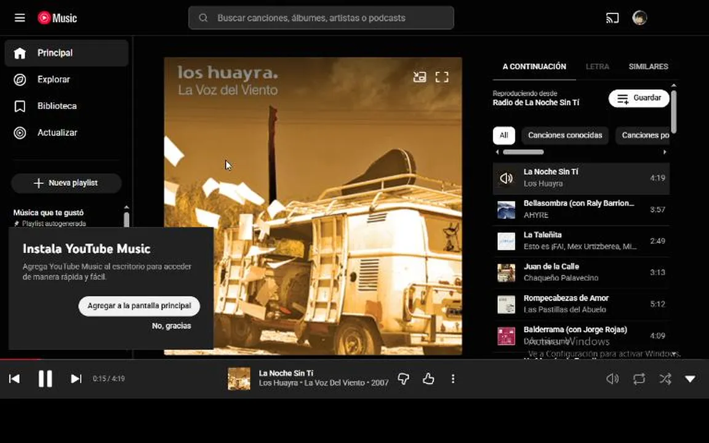Skip to previous track
The image size is (709, 443).
[x=15, y=379]
